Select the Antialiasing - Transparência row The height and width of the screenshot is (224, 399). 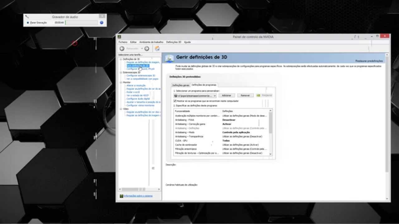point(222,136)
